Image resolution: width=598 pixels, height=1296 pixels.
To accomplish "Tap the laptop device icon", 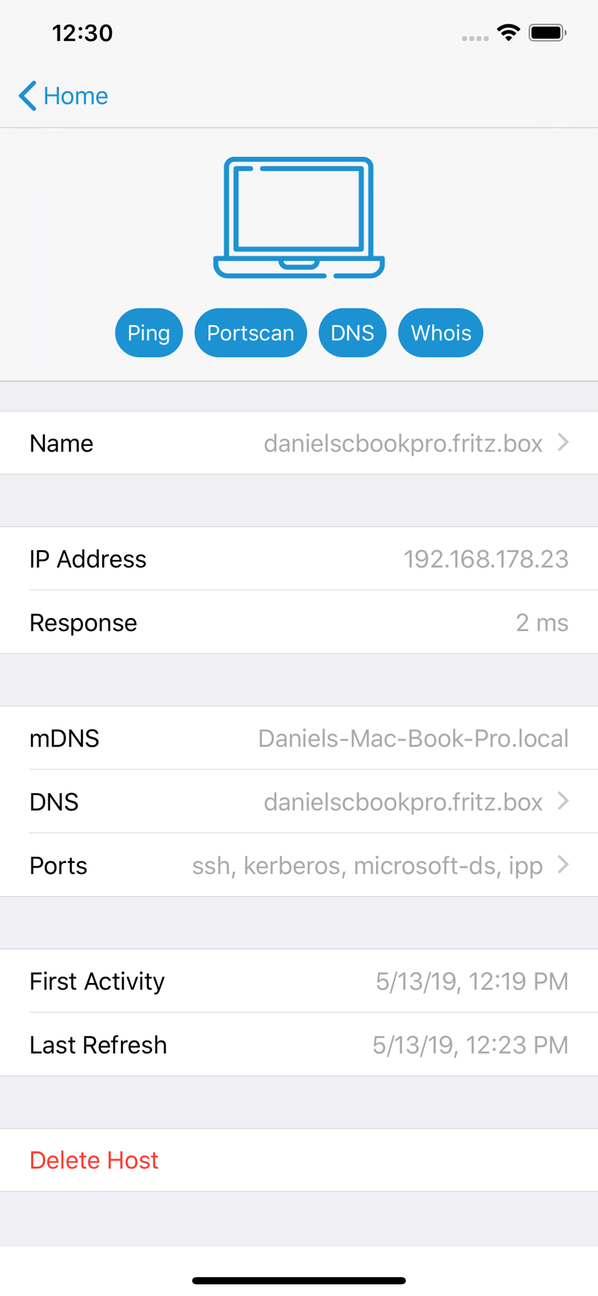I will tap(299, 218).
